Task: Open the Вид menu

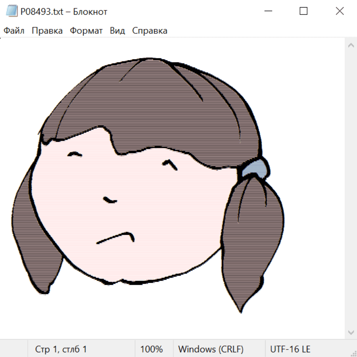Action: (117, 31)
